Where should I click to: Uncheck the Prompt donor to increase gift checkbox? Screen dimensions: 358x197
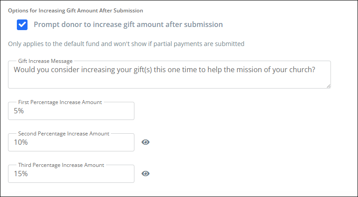22,25
